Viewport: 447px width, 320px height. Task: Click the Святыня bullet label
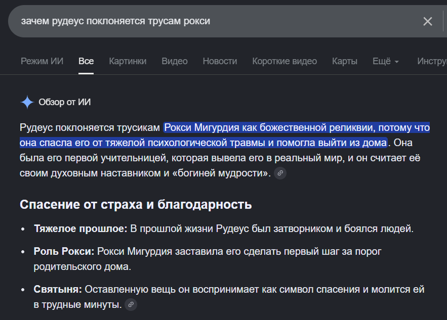point(58,289)
